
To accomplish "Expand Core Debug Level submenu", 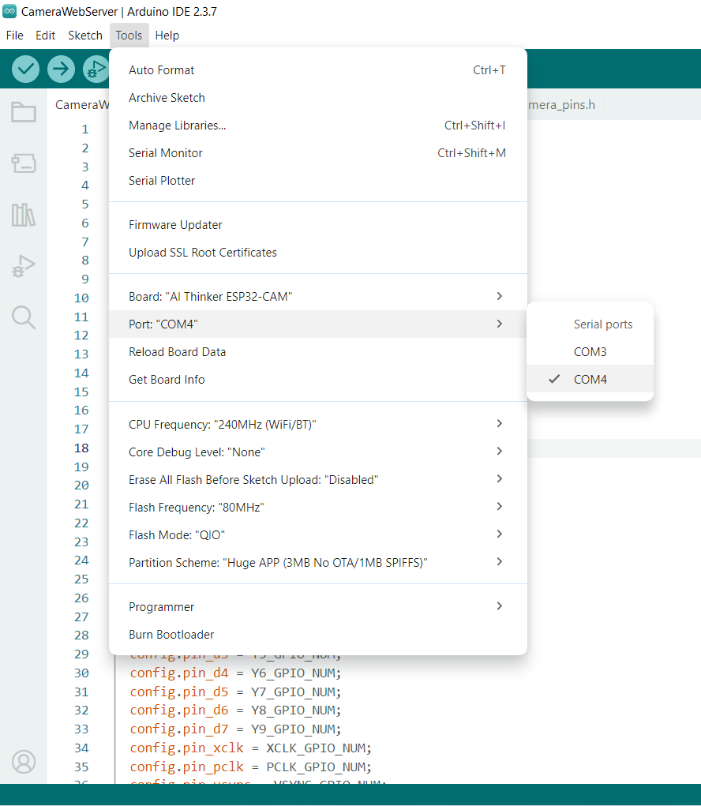I will click(x=318, y=452).
